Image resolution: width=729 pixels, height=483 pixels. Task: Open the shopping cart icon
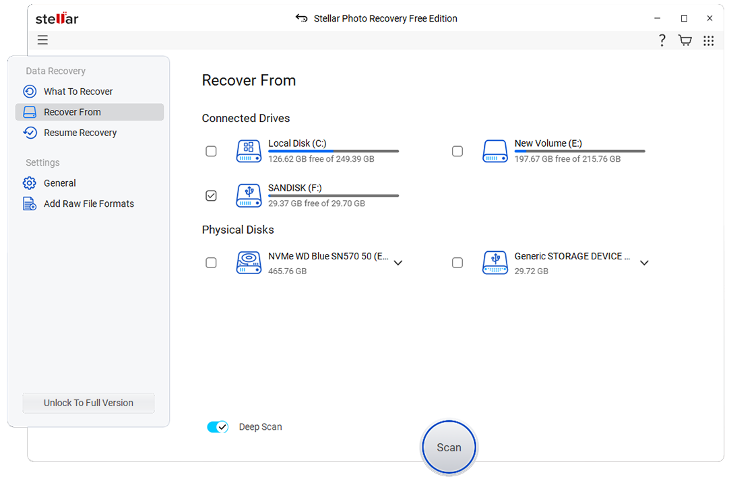(x=685, y=40)
